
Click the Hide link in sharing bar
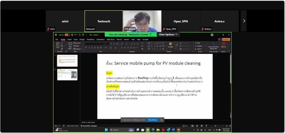coord(161,120)
